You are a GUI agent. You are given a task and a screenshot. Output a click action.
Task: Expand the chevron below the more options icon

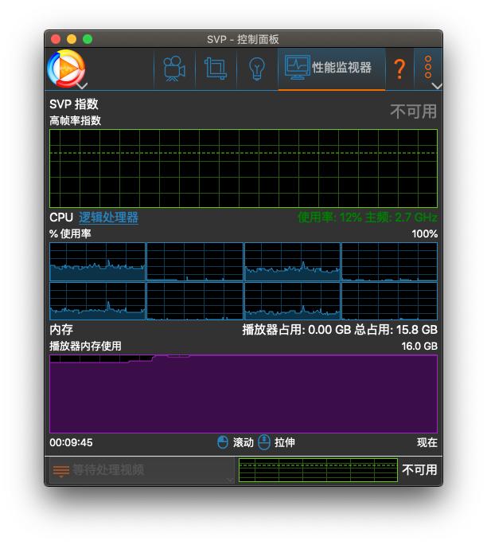pos(437,86)
